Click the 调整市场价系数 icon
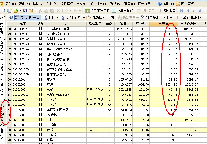The image size is (207, 144). tap(89, 17)
